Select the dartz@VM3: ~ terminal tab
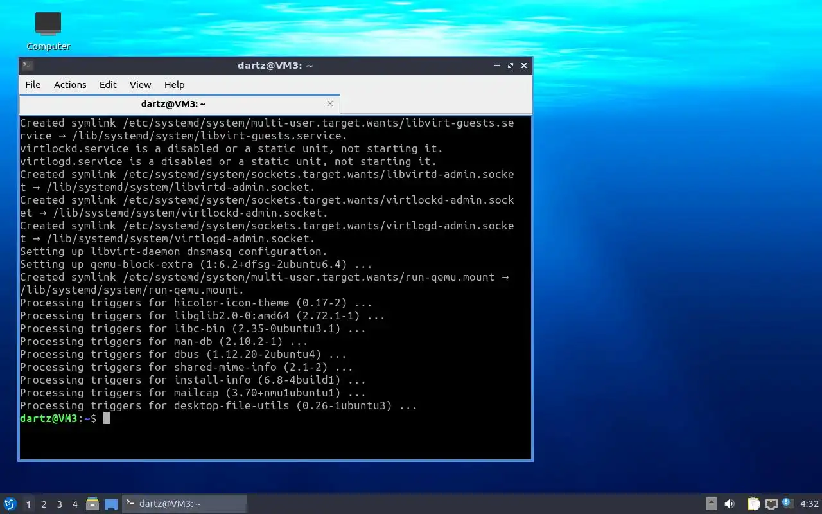Viewport: 822px width, 514px height. point(179,103)
